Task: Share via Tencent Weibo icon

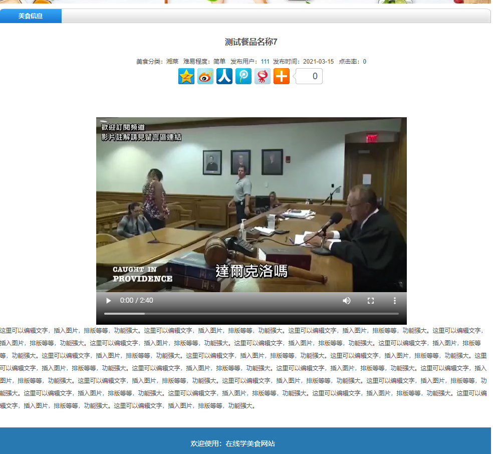Action: [x=243, y=76]
